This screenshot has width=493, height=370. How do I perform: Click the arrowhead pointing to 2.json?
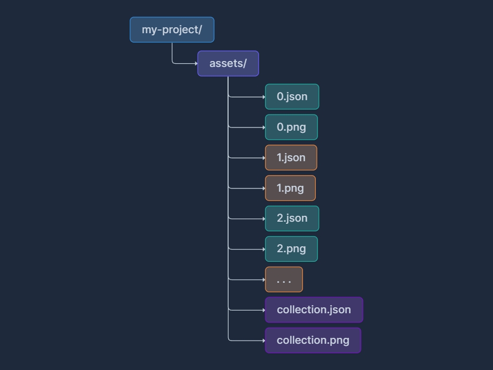click(263, 218)
